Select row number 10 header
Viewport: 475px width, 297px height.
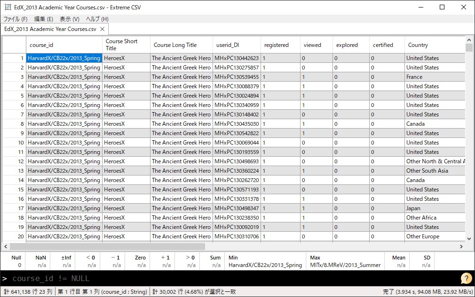(14, 142)
